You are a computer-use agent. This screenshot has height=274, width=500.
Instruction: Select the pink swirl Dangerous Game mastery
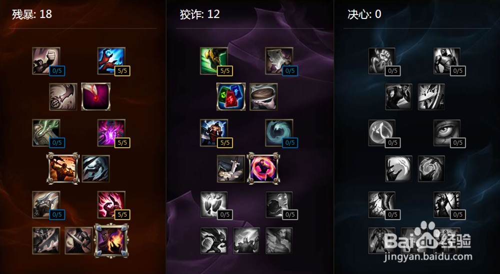tap(263, 168)
